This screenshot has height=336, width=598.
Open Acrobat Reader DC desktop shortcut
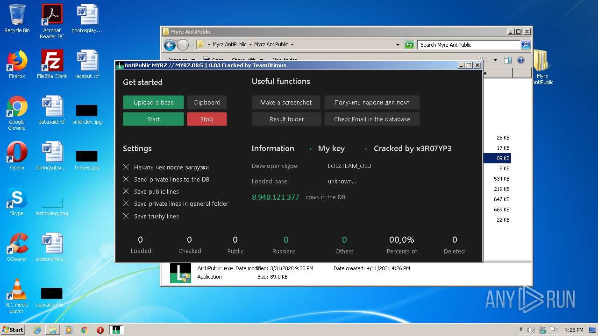coord(52,21)
